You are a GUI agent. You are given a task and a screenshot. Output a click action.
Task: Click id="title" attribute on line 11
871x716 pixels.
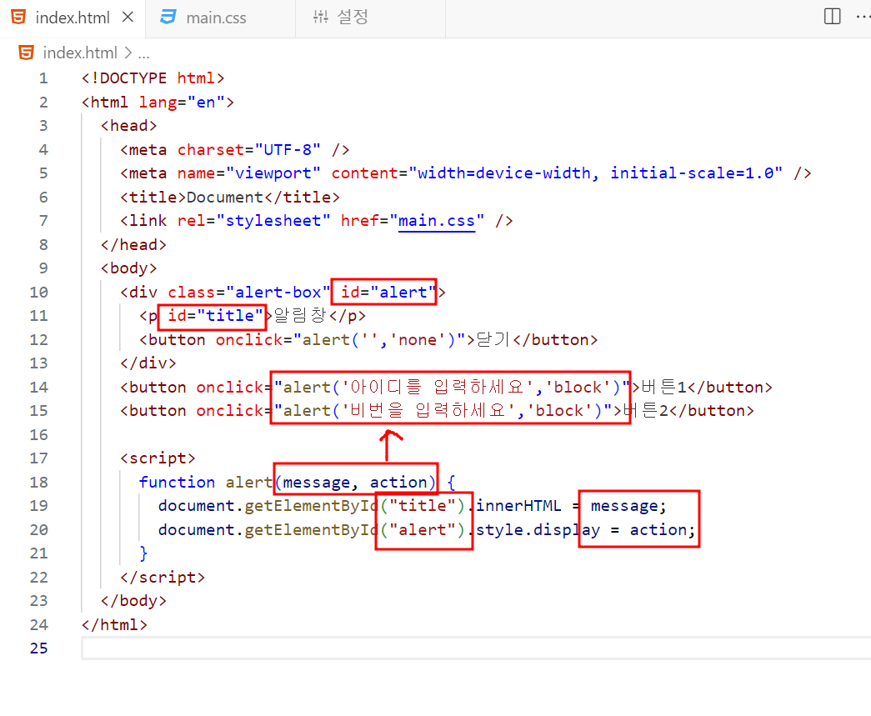click(x=216, y=316)
